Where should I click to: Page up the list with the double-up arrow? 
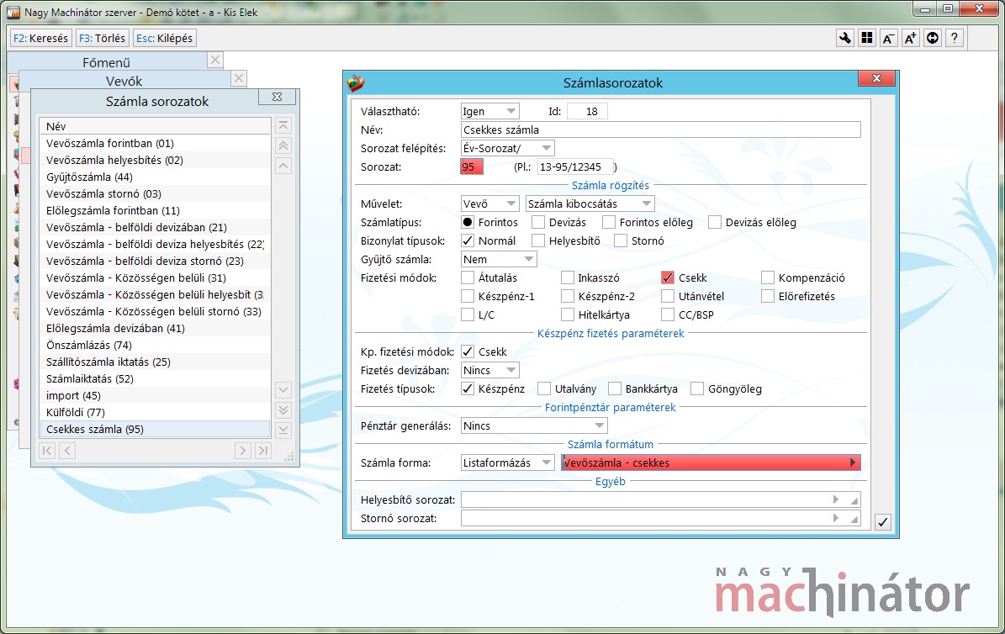coord(283,145)
